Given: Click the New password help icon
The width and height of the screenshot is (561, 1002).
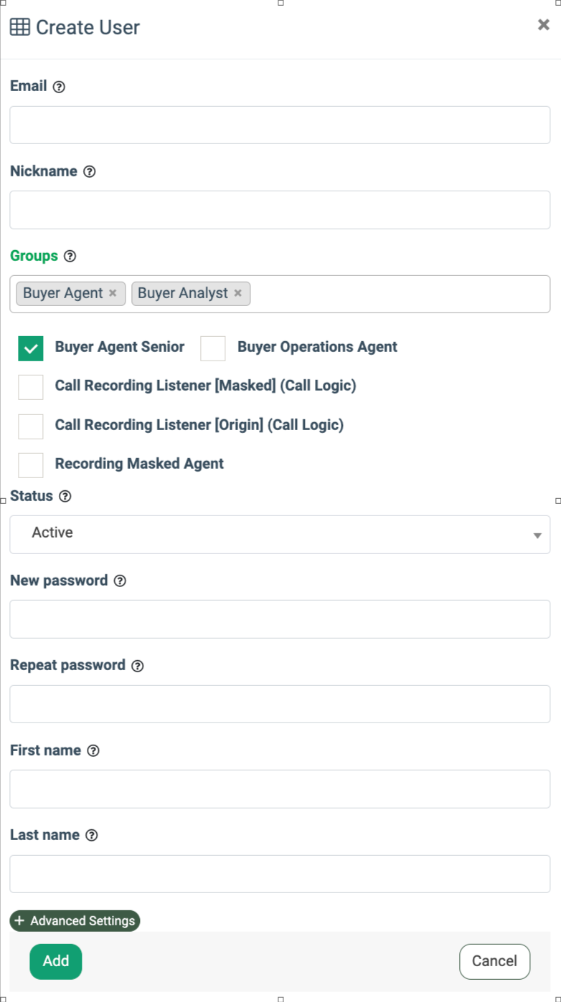Looking at the screenshot, I should (120, 581).
